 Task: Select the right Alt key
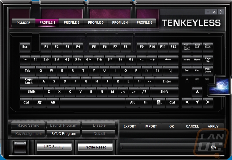[x=133, y=102]
